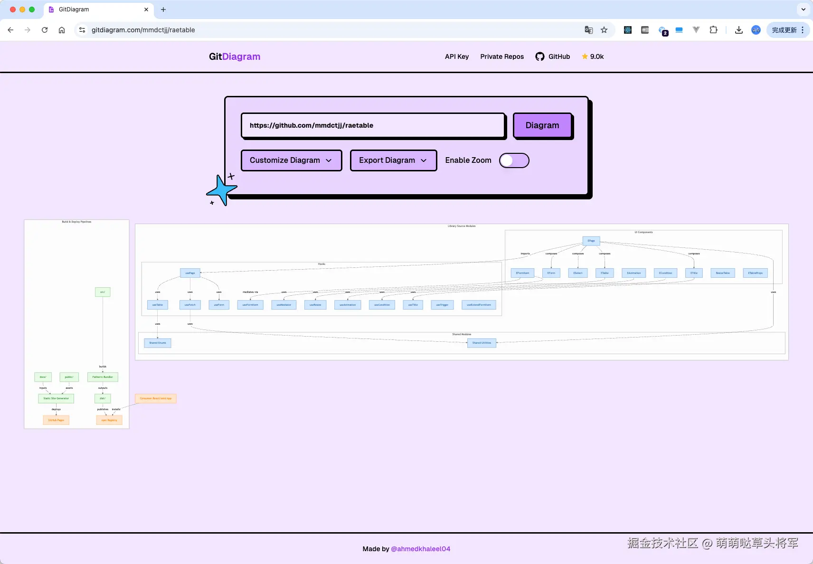
Task: Open the browser home page
Action: tap(62, 30)
